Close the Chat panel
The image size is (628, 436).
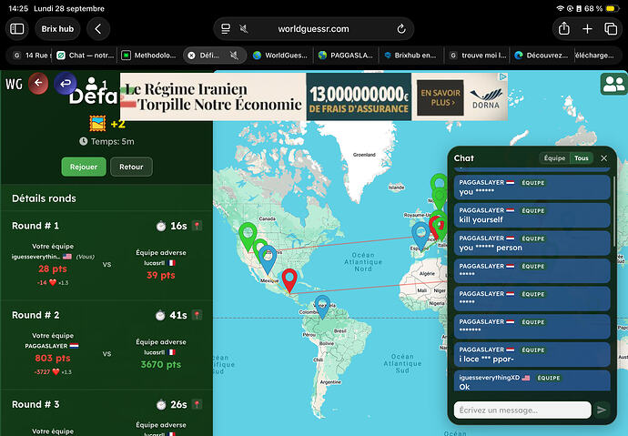[x=604, y=158]
